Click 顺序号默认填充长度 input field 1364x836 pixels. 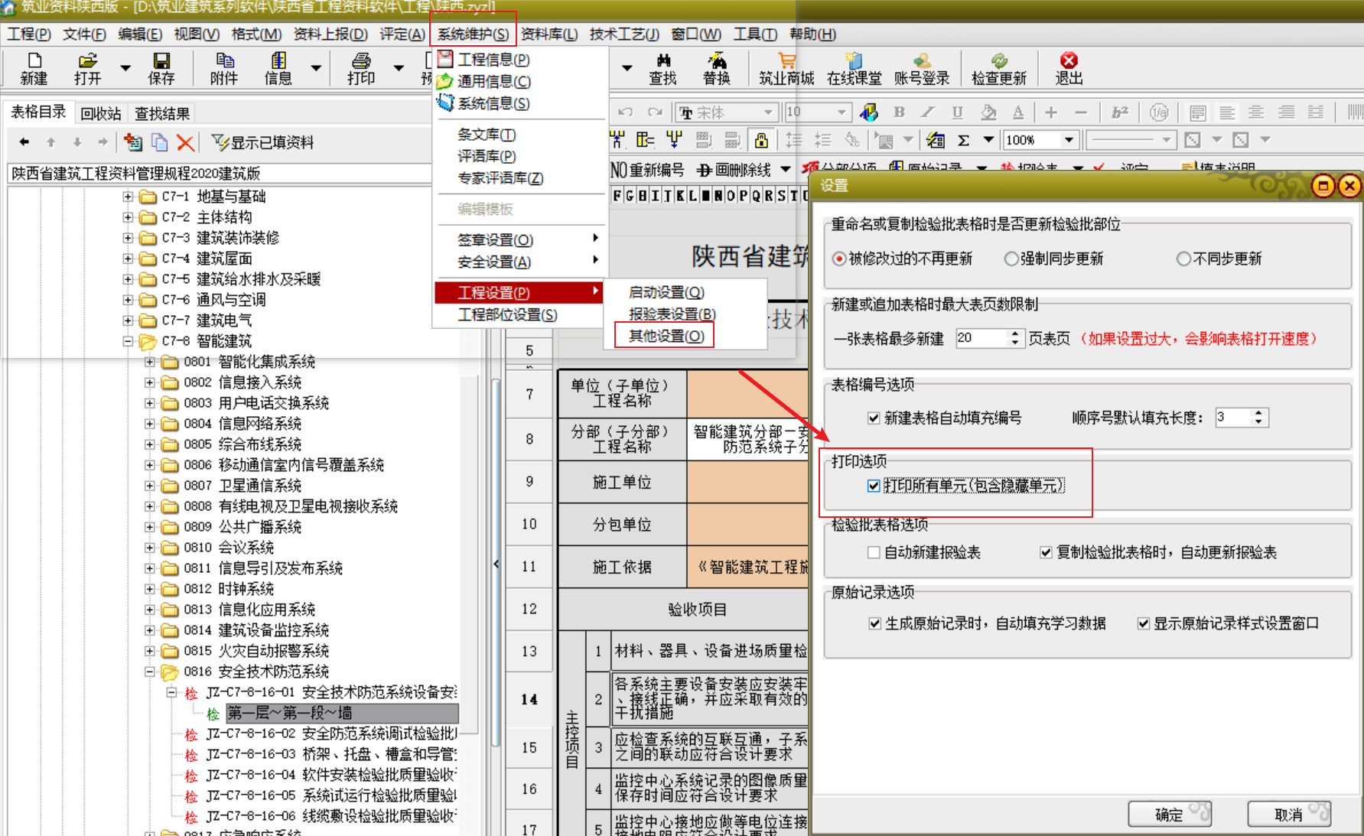click(x=1232, y=417)
